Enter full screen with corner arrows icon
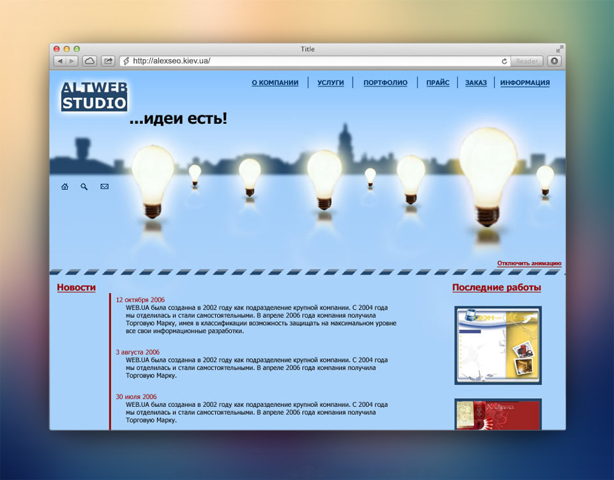 560,49
